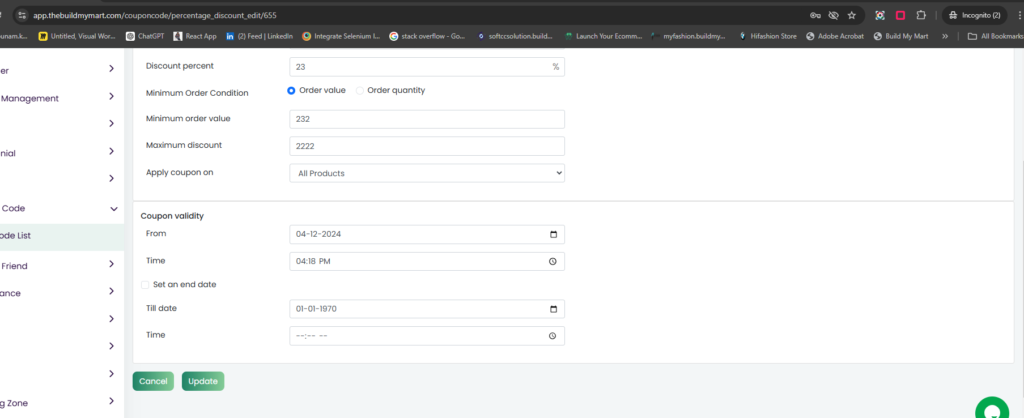Open the Apply coupon on dropdown
This screenshot has width=1024, height=418.
[x=427, y=173]
